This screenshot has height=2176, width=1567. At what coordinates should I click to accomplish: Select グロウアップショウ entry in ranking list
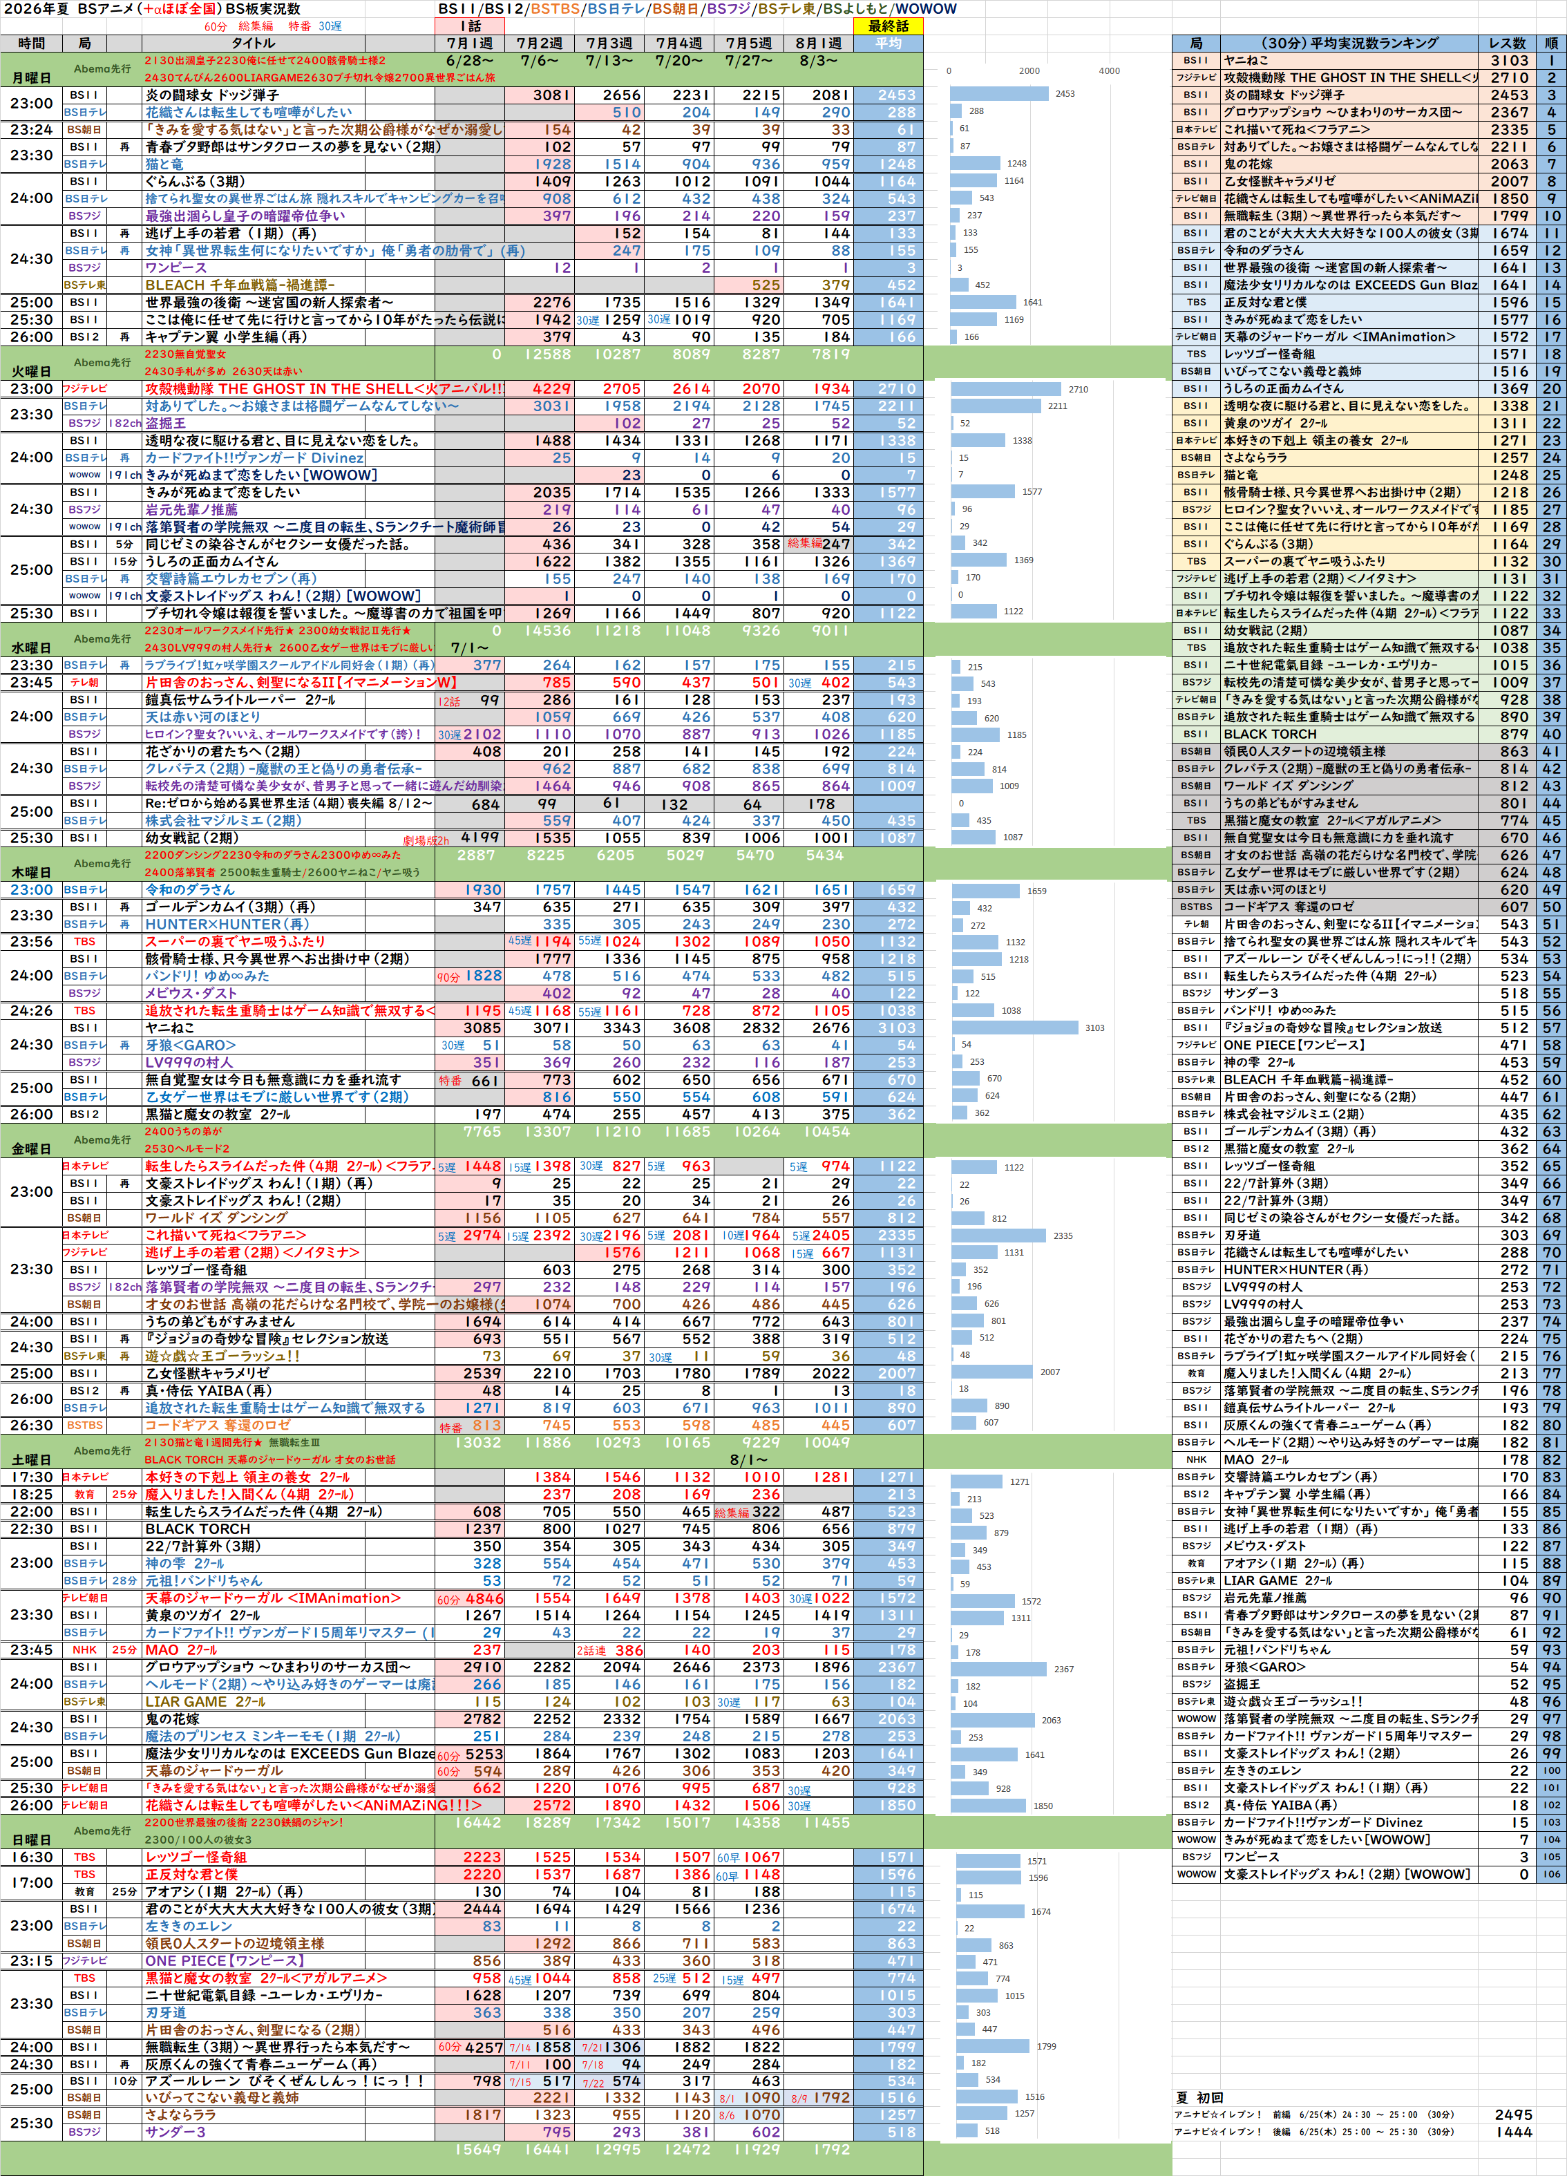click(x=1343, y=112)
